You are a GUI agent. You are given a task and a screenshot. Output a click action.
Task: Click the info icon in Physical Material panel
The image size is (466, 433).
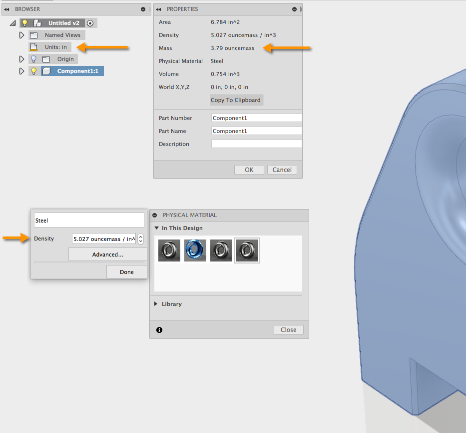pyautogui.click(x=159, y=329)
